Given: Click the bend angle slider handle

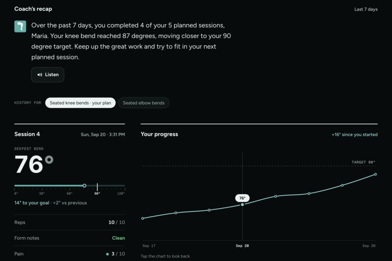Looking at the screenshot, I should (85, 186).
